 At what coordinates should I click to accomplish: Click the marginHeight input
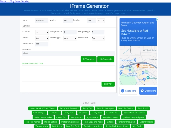(98, 32)
